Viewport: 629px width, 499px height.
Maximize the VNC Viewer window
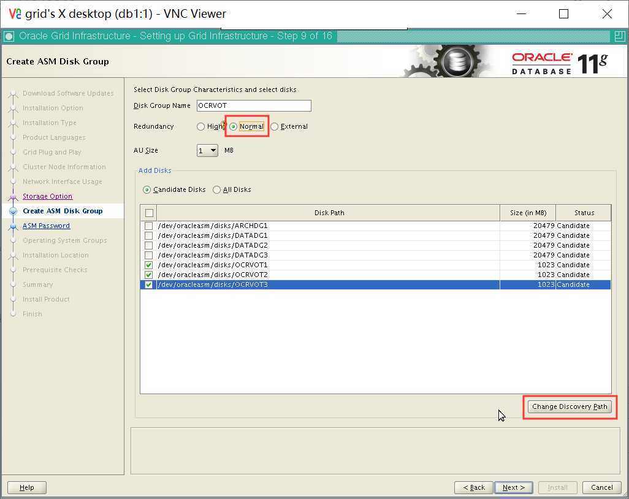563,13
